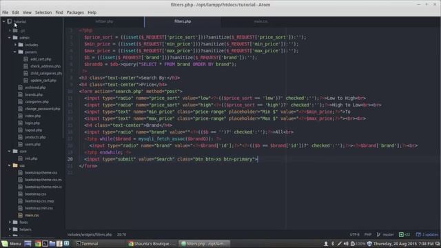This screenshot has height=248, width=441.
Task: Click the init.php file icon
Action: [20, 158]
